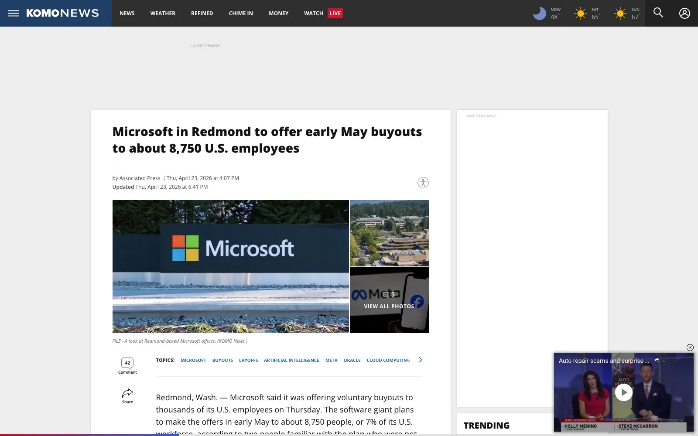Open the Buyouts topic link
Viewport: 698px width, 436px height.
pyautogui.click(x=222, y=360)
